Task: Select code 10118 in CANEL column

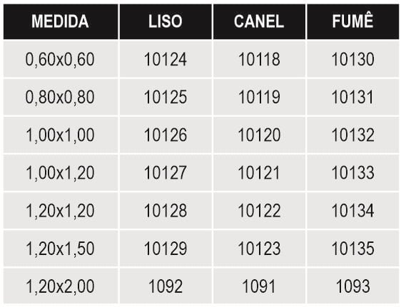Action: [259, 59]
